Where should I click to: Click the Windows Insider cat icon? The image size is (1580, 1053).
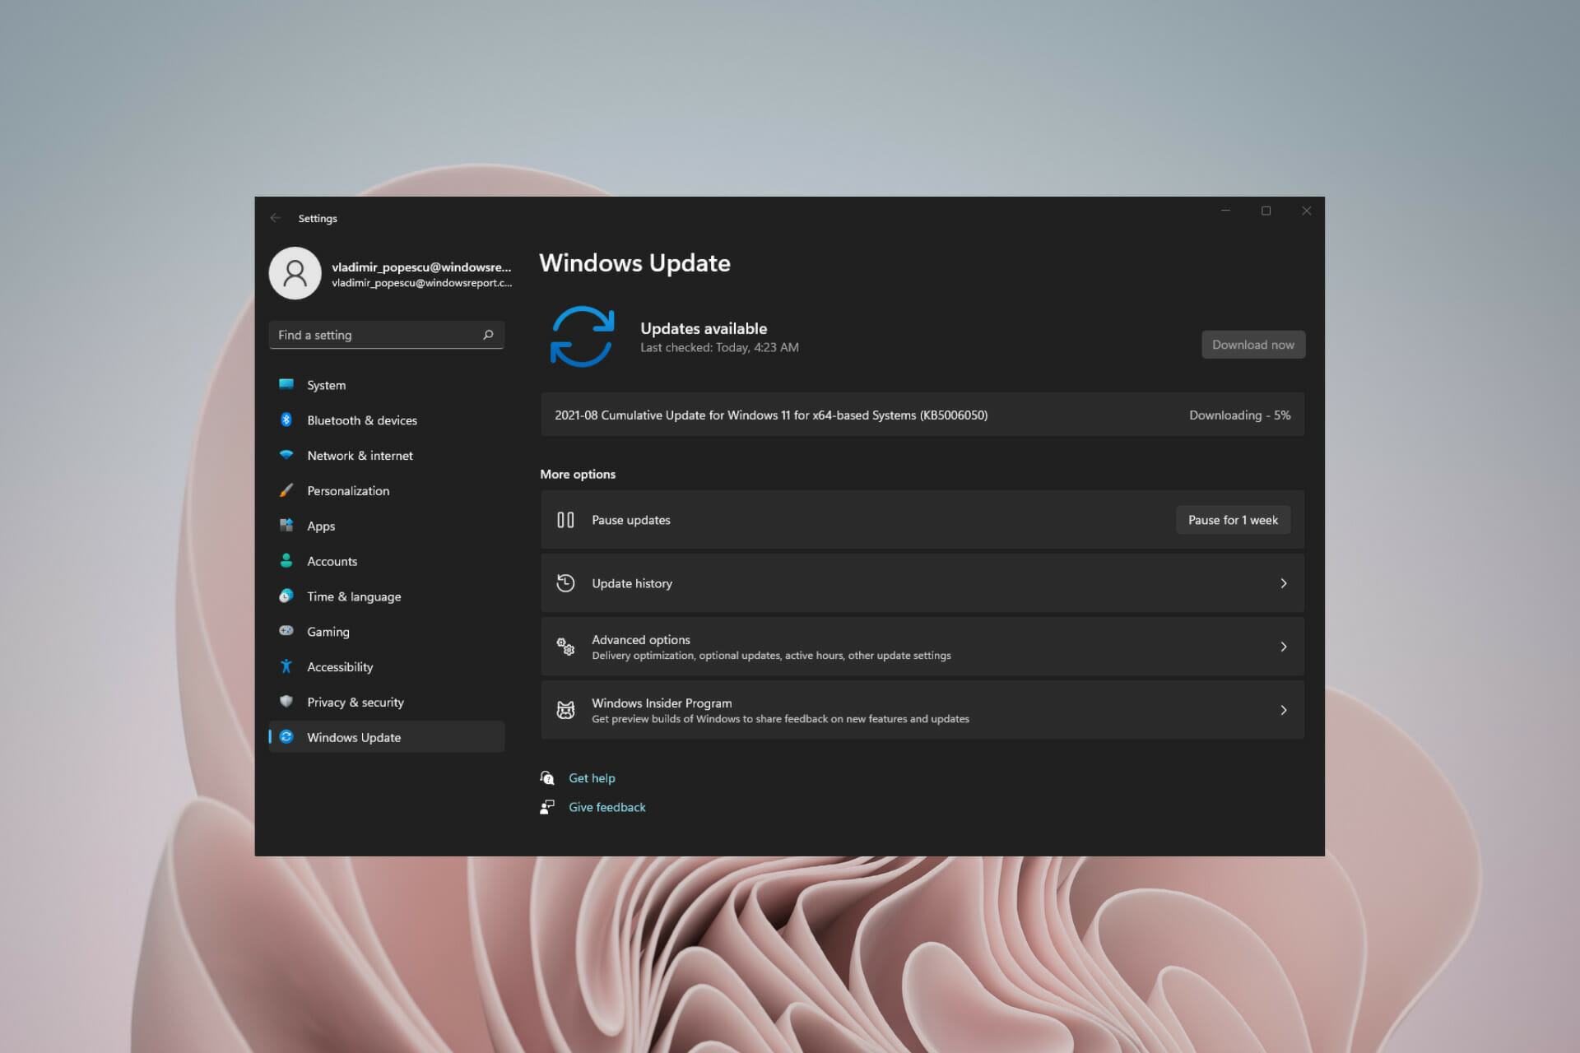[565, 710]
